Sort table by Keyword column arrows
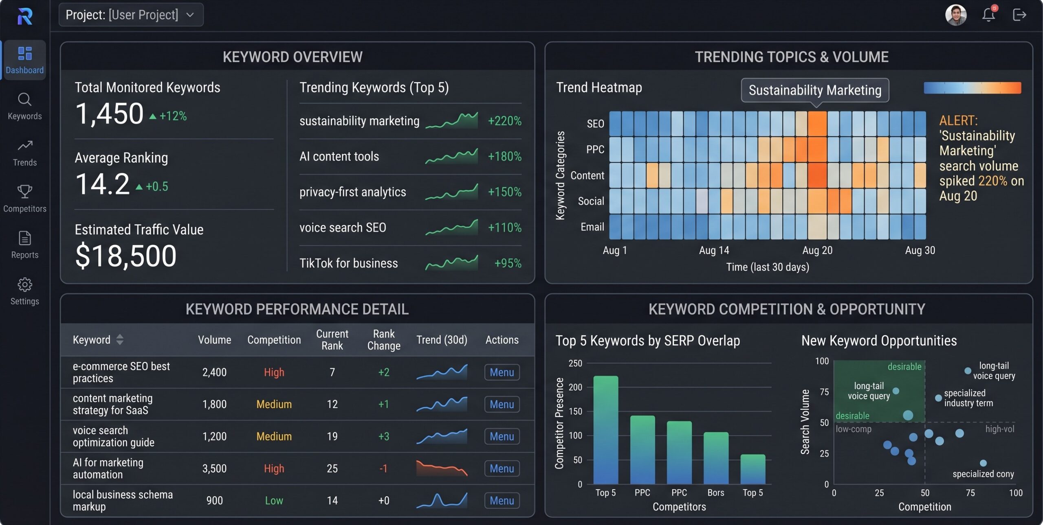The width and height of the screenshot is (1043, 525). click(120, 340)
